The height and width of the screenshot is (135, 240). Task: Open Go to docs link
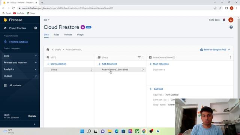pyautogui.click(x=214, y=20)
